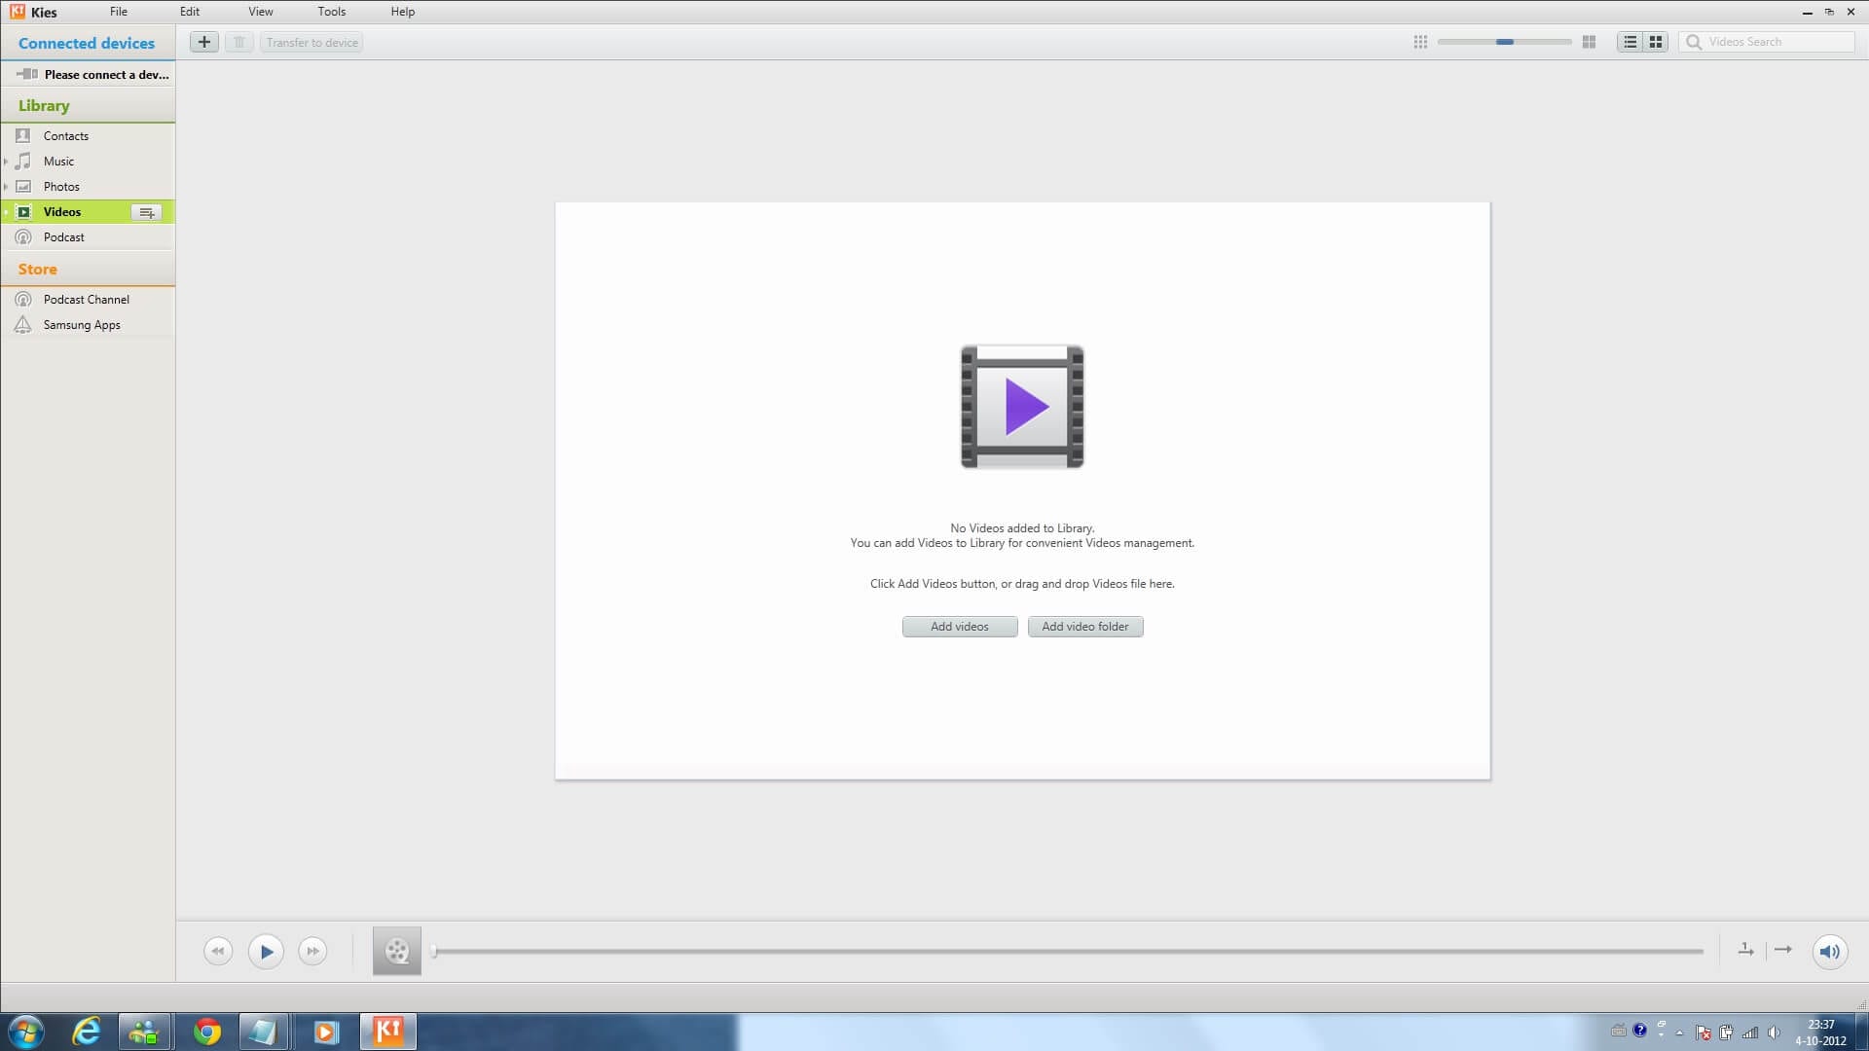Open the File menu

tap(118, 12)
